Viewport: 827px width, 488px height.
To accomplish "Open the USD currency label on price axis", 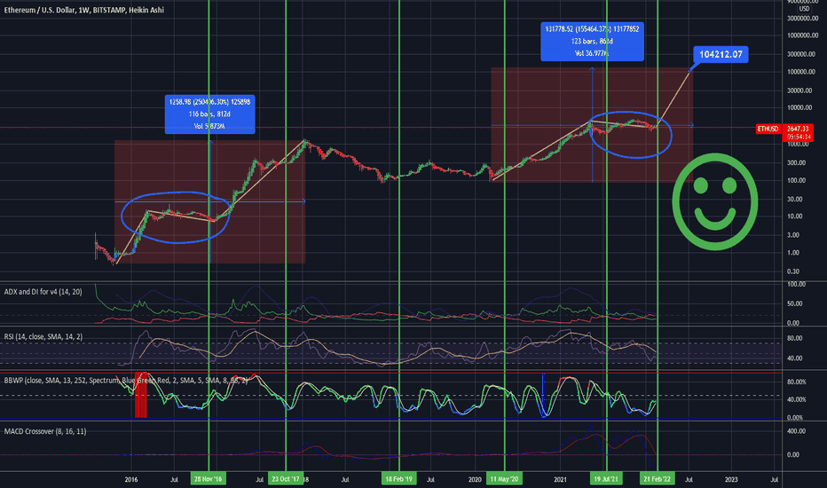I will [x=804, y=9].
